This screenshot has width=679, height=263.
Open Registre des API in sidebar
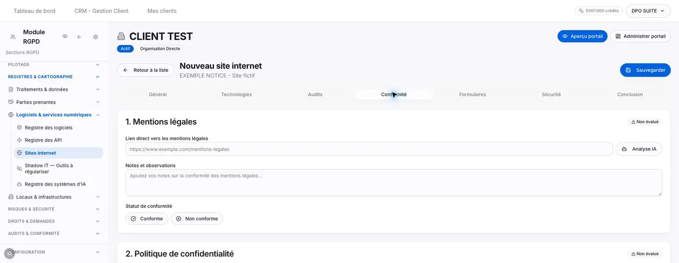tap(43, 140)
